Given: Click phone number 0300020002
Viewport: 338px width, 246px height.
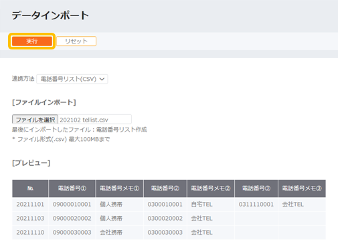Looking at the screenshot, I should pos(165,219).
